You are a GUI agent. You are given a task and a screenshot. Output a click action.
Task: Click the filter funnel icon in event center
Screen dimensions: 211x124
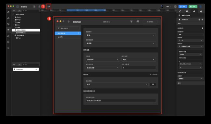coord(131,22)
